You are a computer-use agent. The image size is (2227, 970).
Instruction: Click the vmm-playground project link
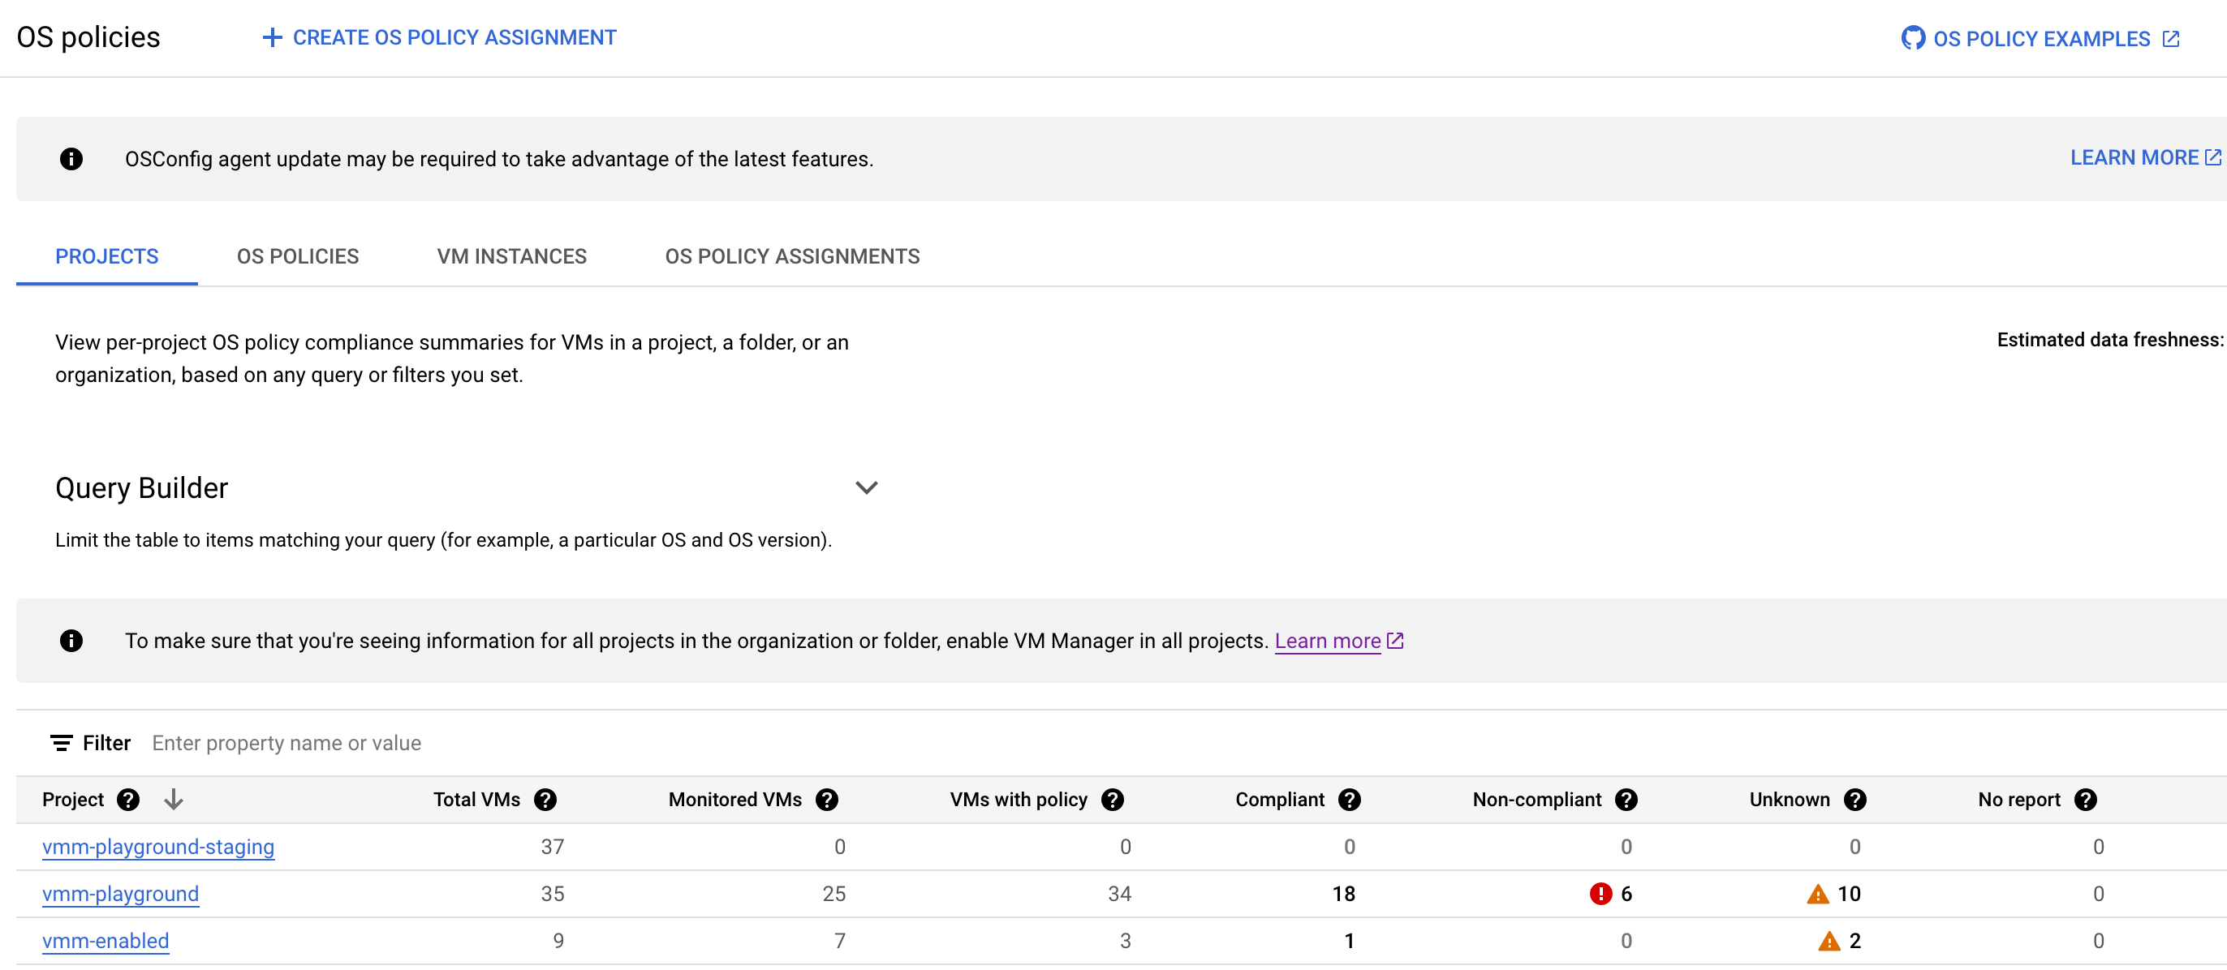(121, 893)
